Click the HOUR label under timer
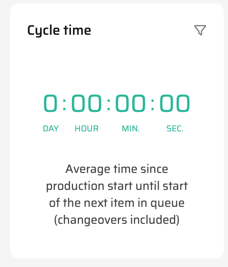The height and width of the screenshot is (267, 228). [87, 128]
